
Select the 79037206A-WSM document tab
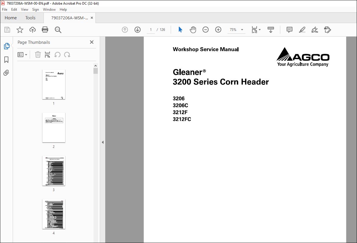pos(69,18)
